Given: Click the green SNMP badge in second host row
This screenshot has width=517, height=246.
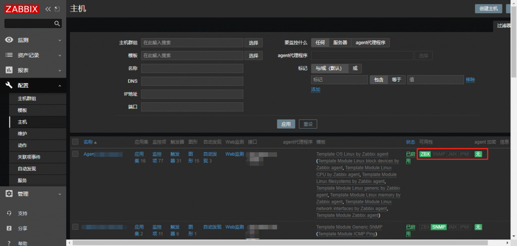Looking at the screenshot, I should click(x=439, y=227).
